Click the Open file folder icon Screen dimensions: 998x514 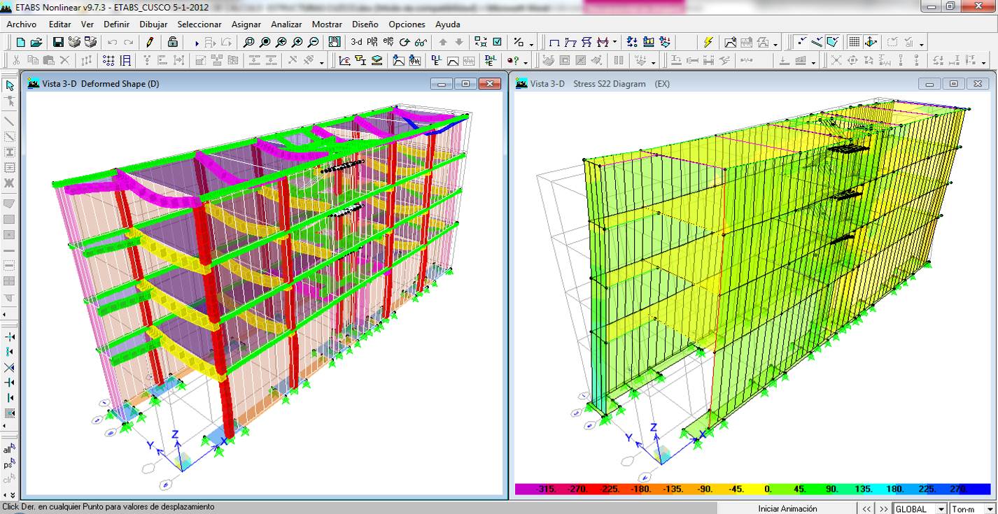[36, 43]
